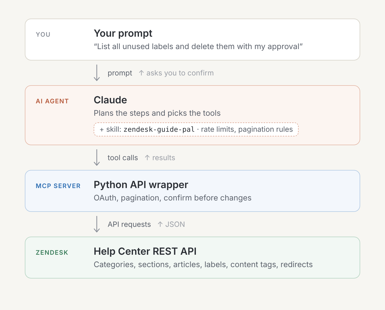Click "Plans the steps and picks the tools"

[x=157, y=113]
